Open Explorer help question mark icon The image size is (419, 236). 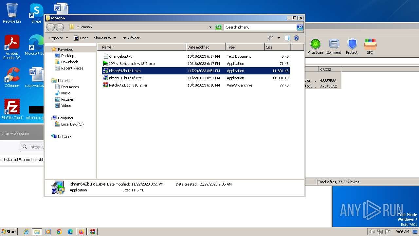[297, 38]
